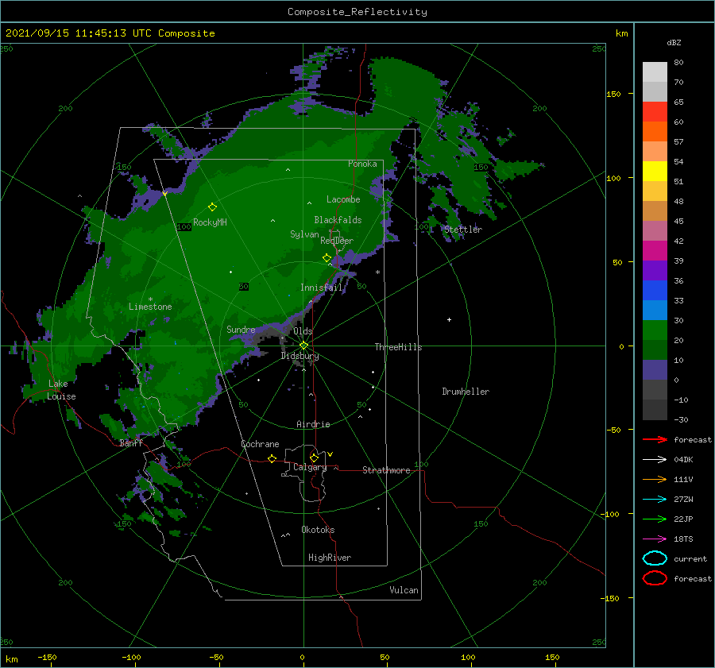This screenshot has height=668, width=715.
Task: Click the asterisk marker above Limestone
Action: point(150,299)
